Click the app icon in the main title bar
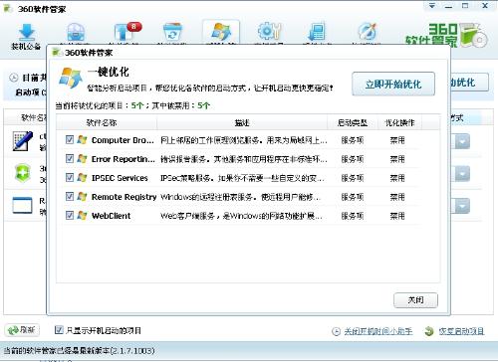The height and width of the screenshot is (362, 498). 8,9
